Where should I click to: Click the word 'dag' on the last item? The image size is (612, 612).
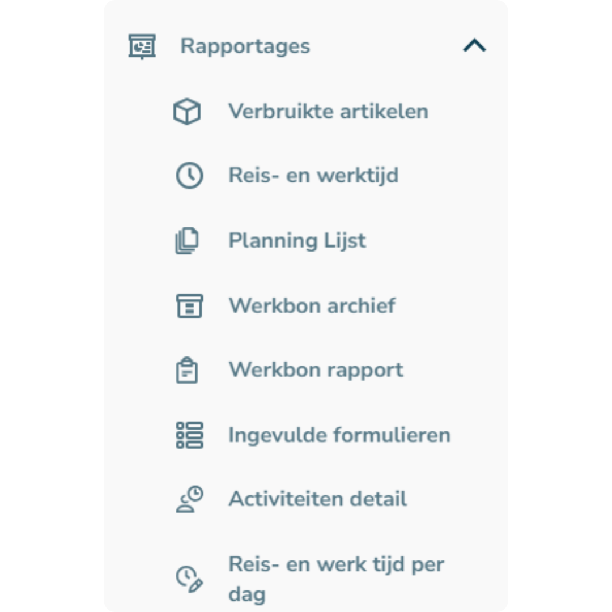[246, 594]
